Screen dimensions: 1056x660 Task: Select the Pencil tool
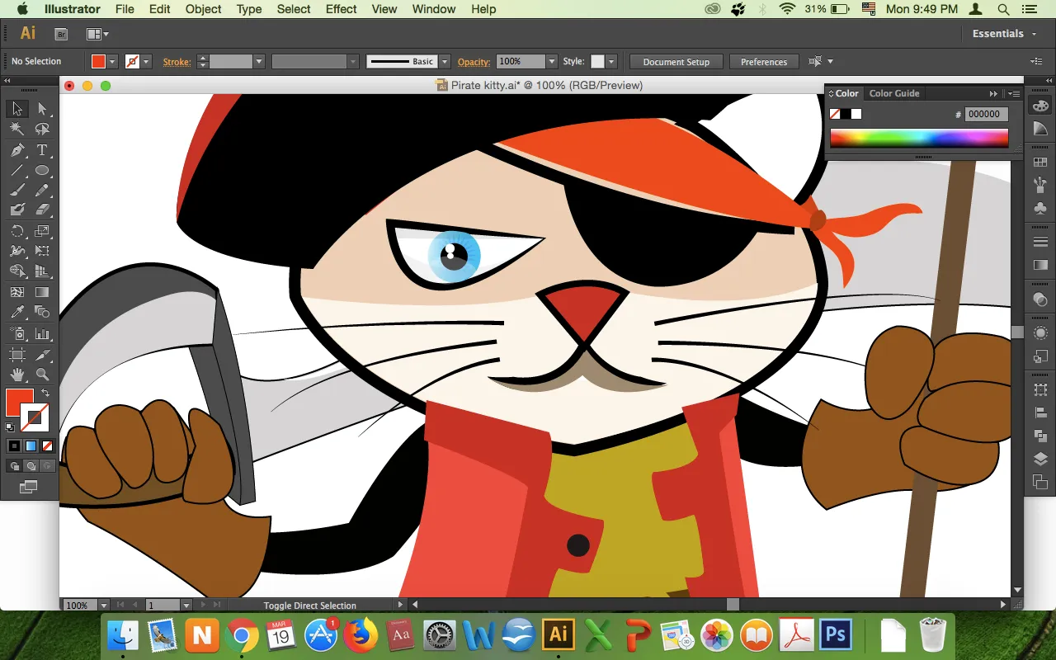pos(43,191)
